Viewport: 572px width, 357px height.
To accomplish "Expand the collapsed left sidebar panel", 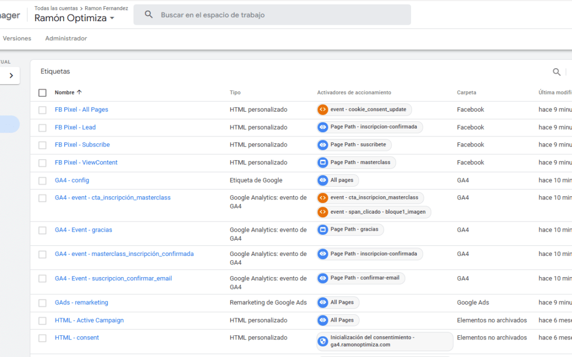I will [x=11, y=75].
